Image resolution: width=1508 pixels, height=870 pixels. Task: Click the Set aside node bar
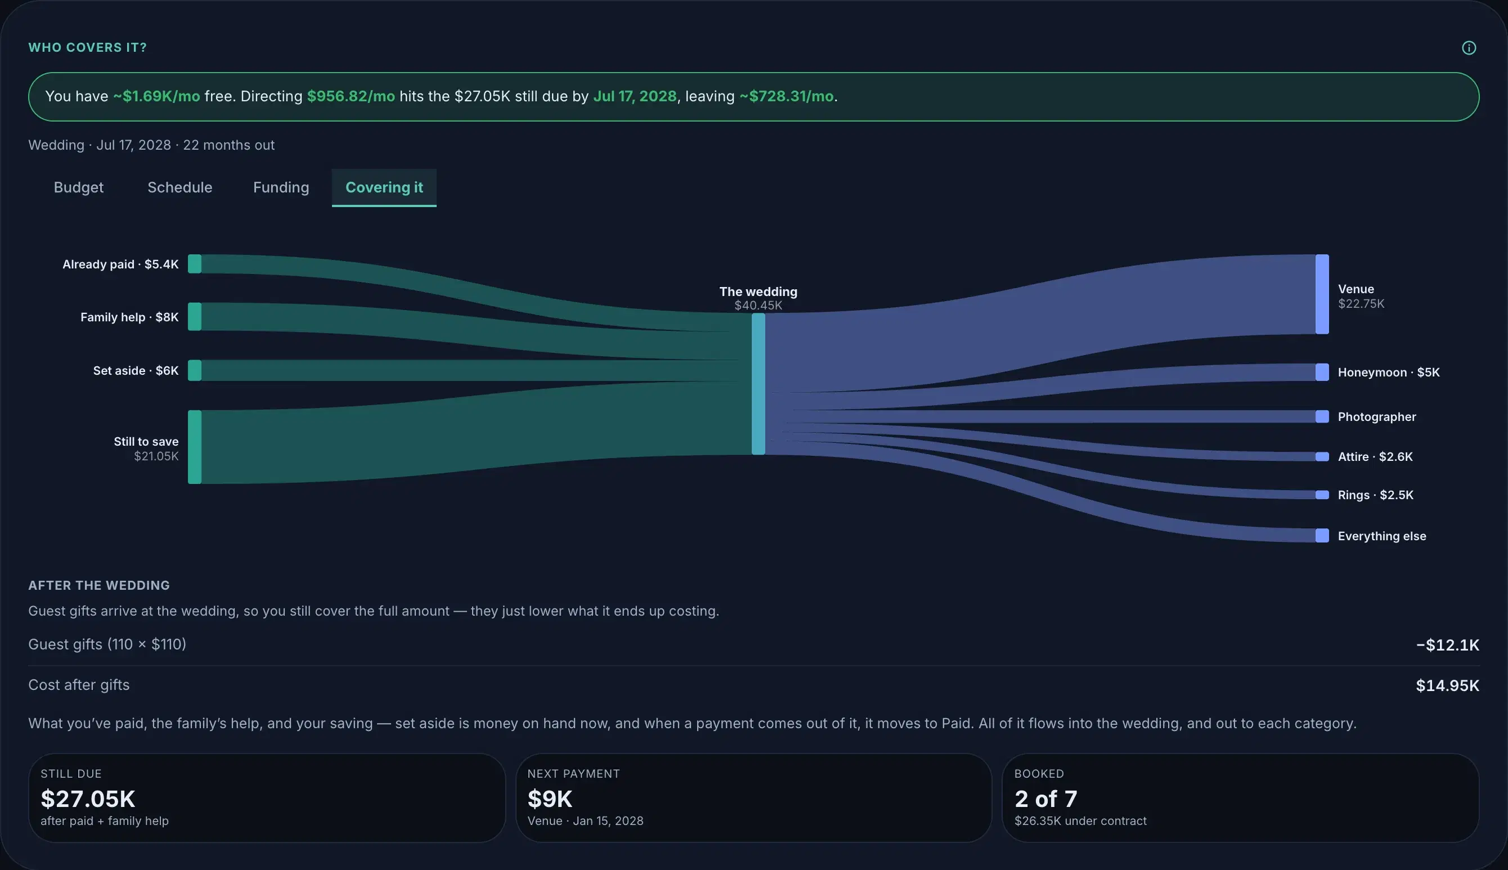coord(195,370)
